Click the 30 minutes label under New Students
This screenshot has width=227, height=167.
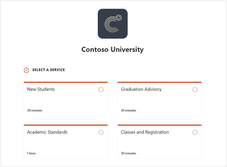[35, 110]
